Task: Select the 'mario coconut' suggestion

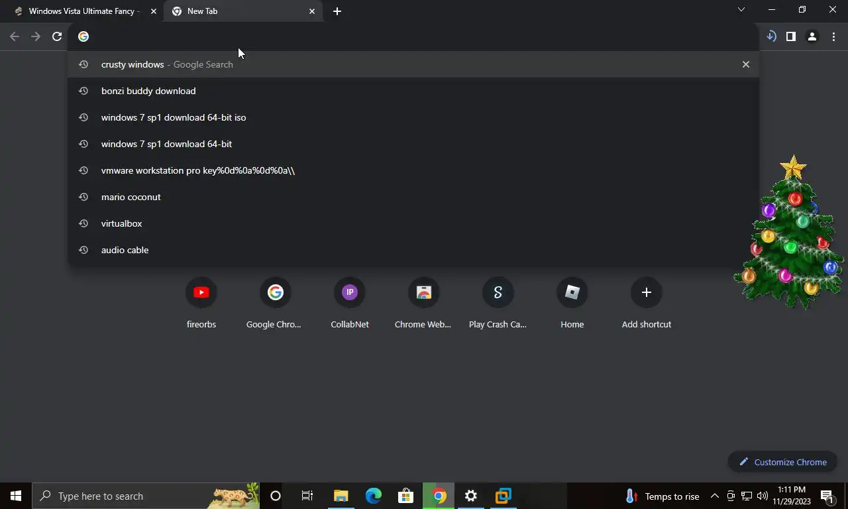Action: click(413, 197)
